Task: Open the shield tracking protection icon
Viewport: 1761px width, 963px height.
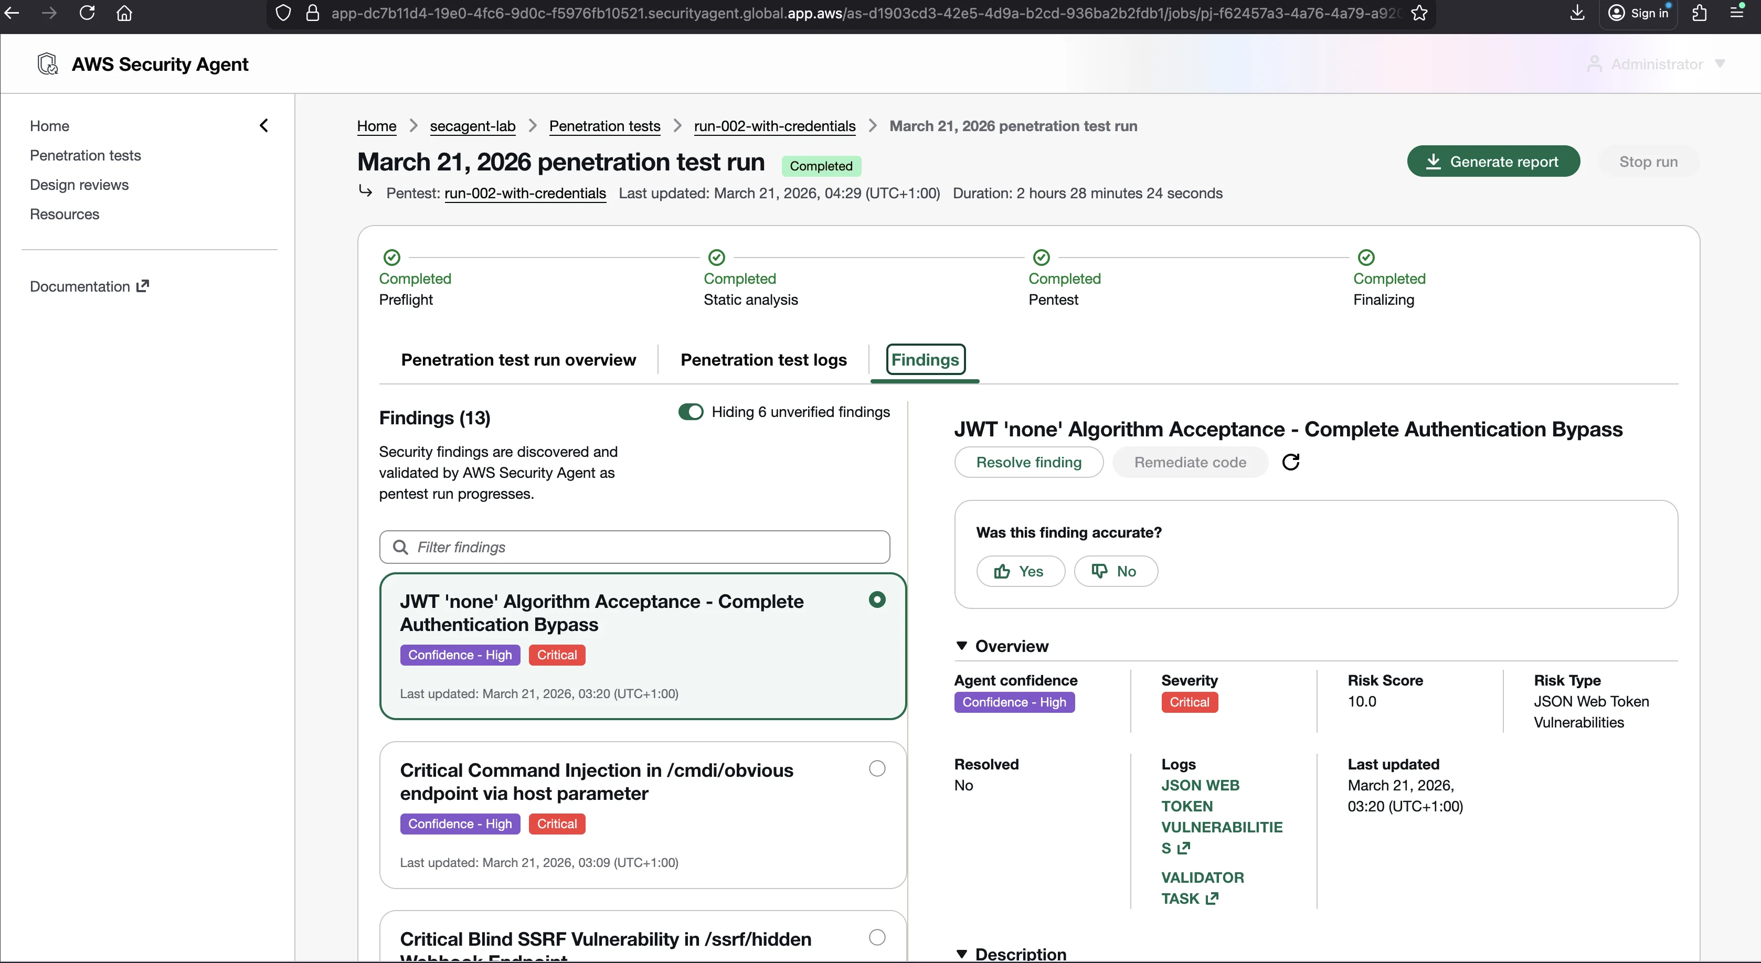Action: [283, 13]
